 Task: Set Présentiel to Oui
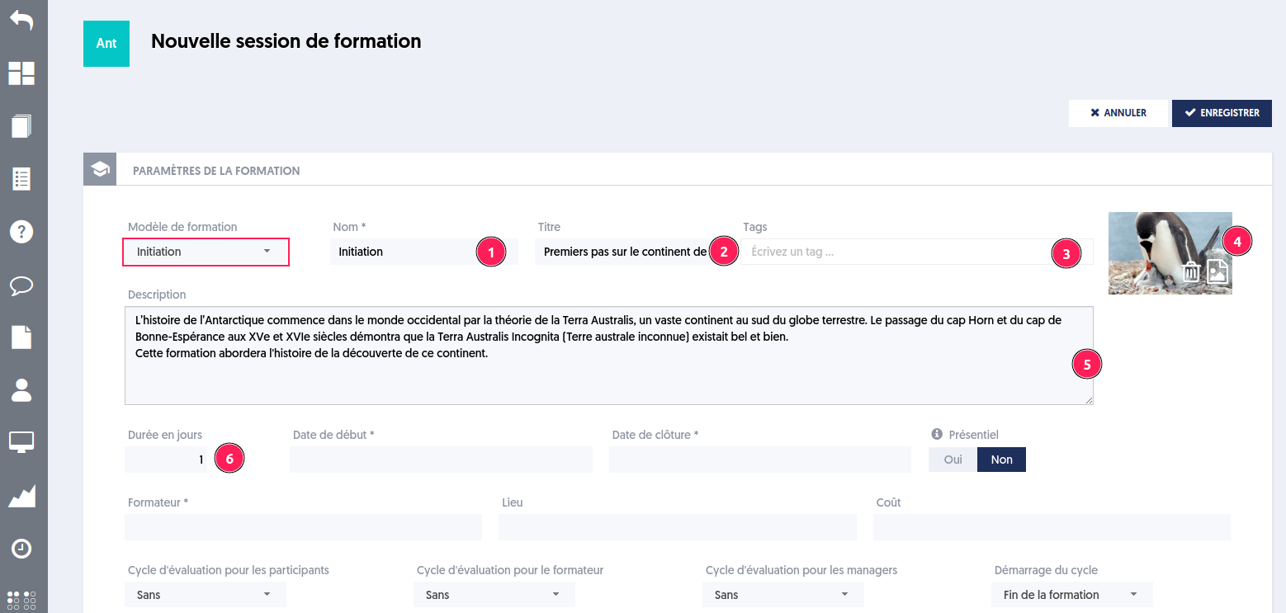[x=953, y=460]
